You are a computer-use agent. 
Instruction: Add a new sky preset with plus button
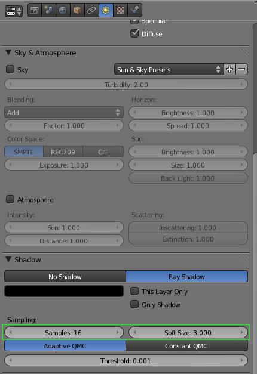pos(230,69)
